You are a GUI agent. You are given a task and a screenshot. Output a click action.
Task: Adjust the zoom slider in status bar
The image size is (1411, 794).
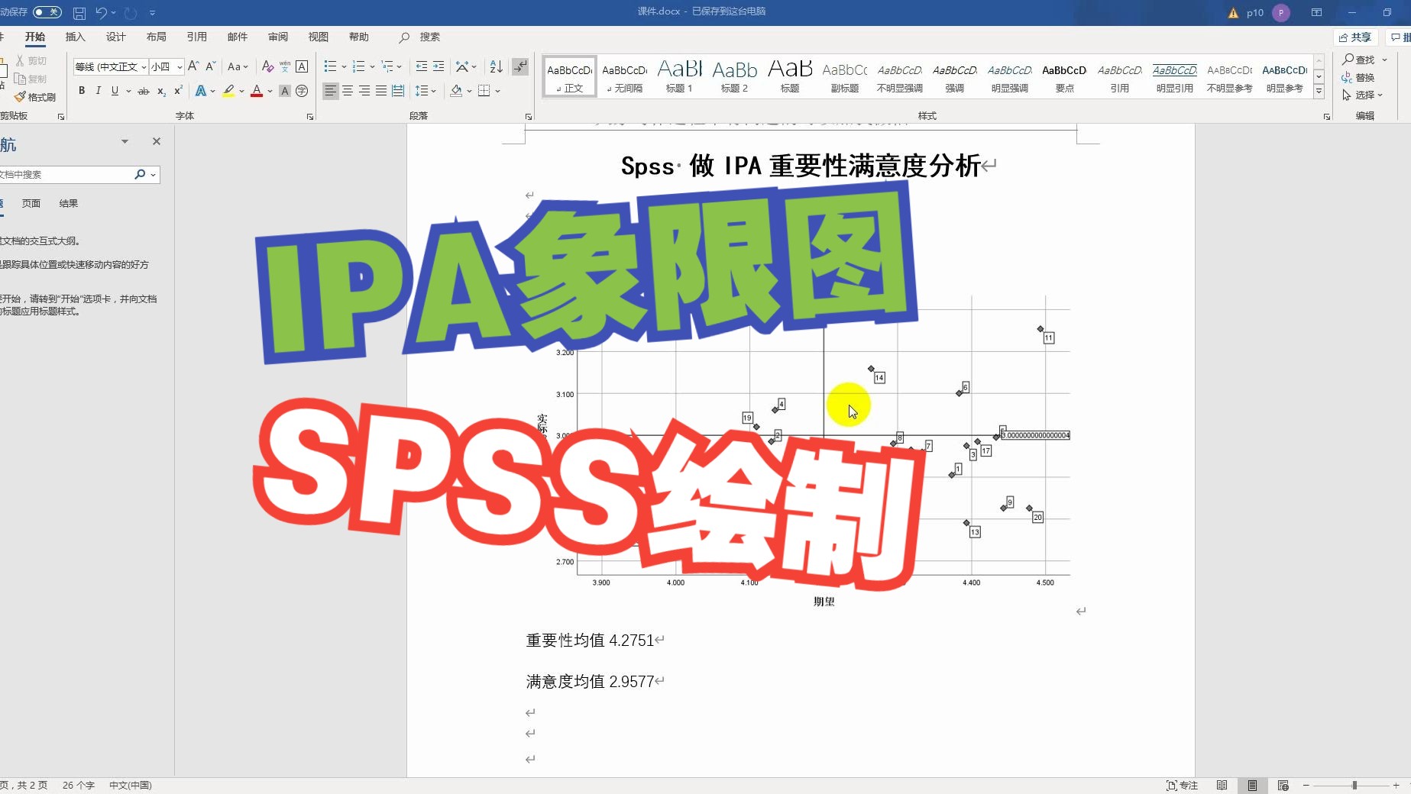coord(1354,785)
